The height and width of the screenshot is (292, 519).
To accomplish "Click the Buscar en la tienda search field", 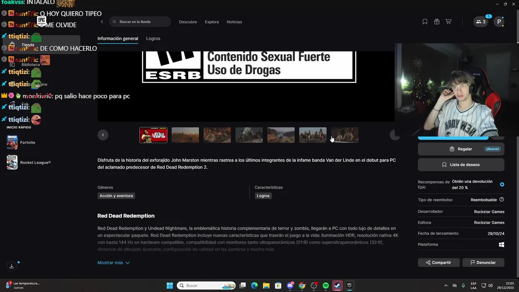I will coord(140,22).
